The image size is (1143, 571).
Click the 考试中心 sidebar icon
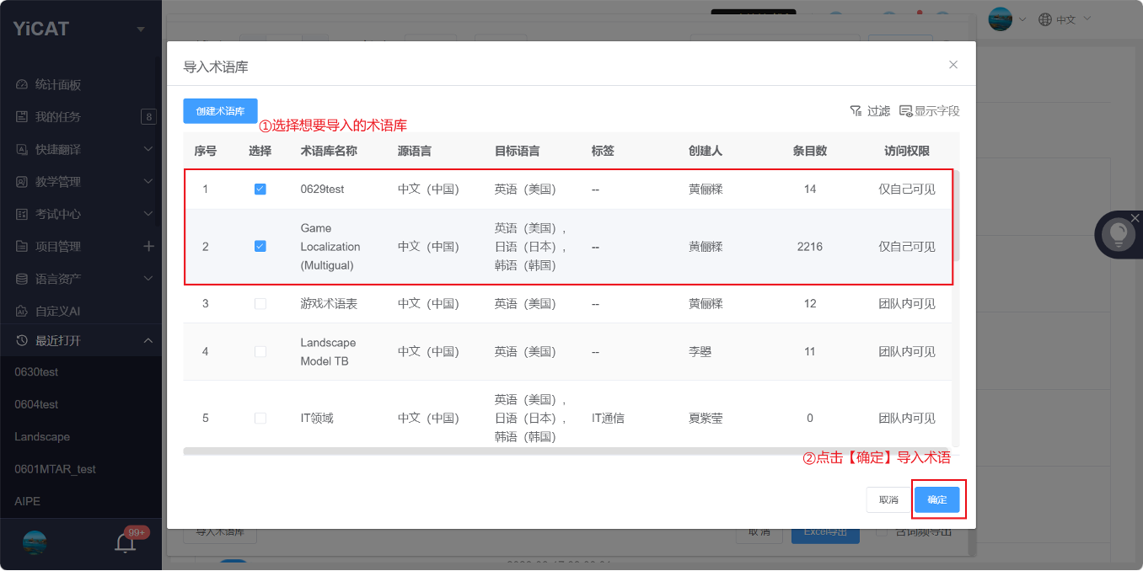22,214
